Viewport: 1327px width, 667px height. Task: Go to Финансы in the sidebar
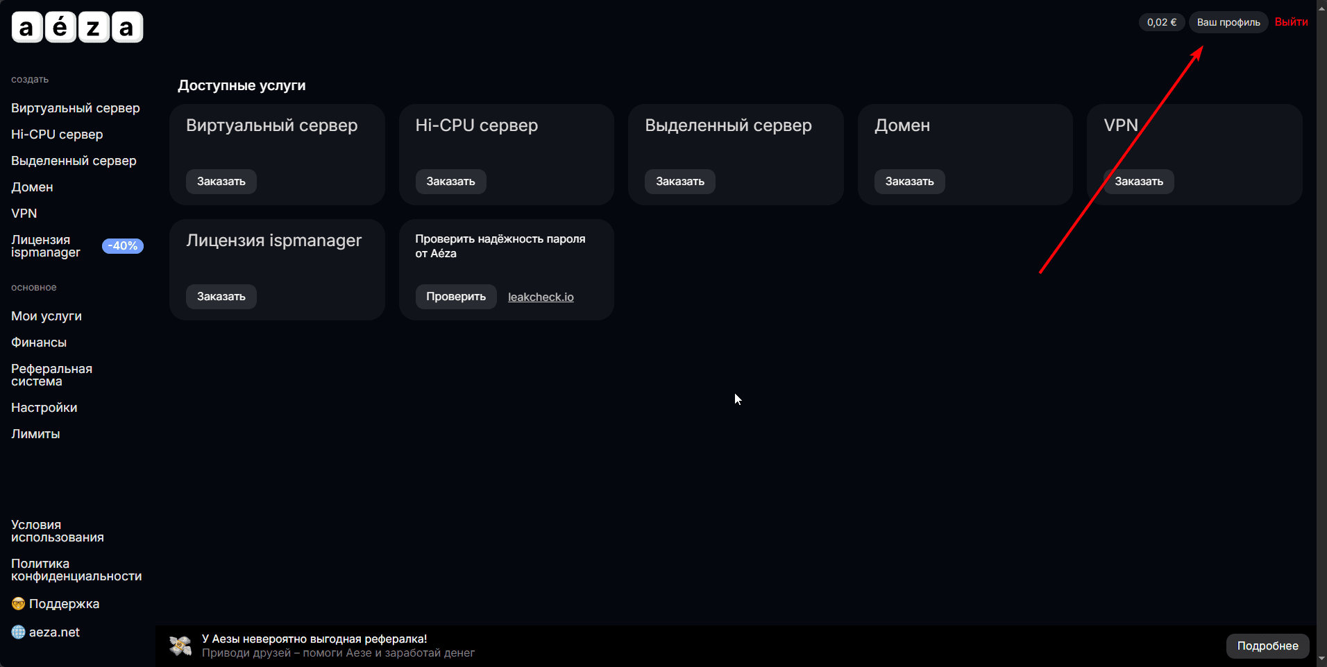click(x=39, y=343)
